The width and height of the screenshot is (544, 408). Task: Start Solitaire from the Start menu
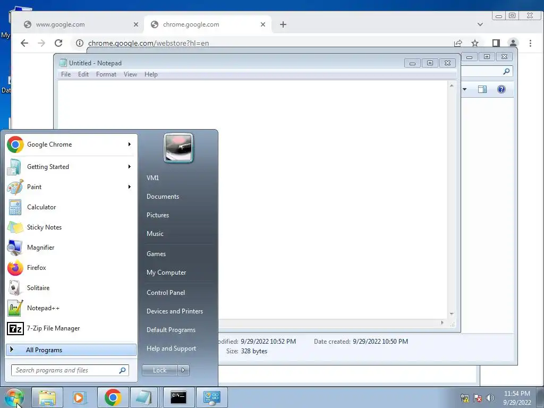[71, 287]
